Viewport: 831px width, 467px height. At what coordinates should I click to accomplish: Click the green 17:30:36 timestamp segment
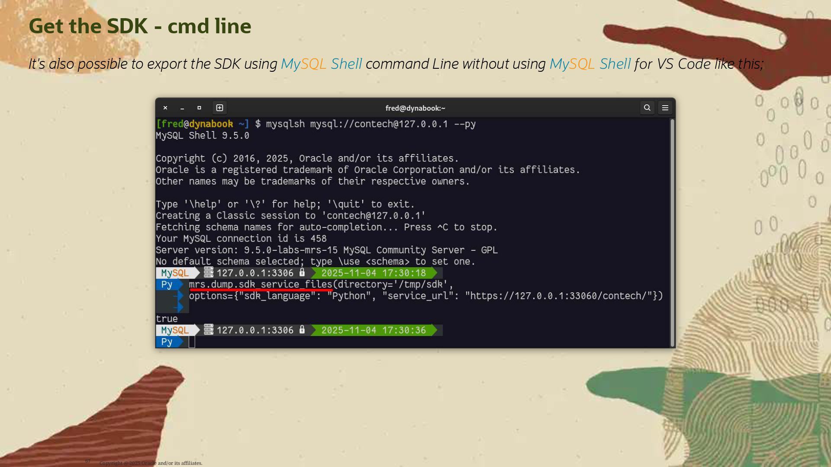tap(374, 330)
